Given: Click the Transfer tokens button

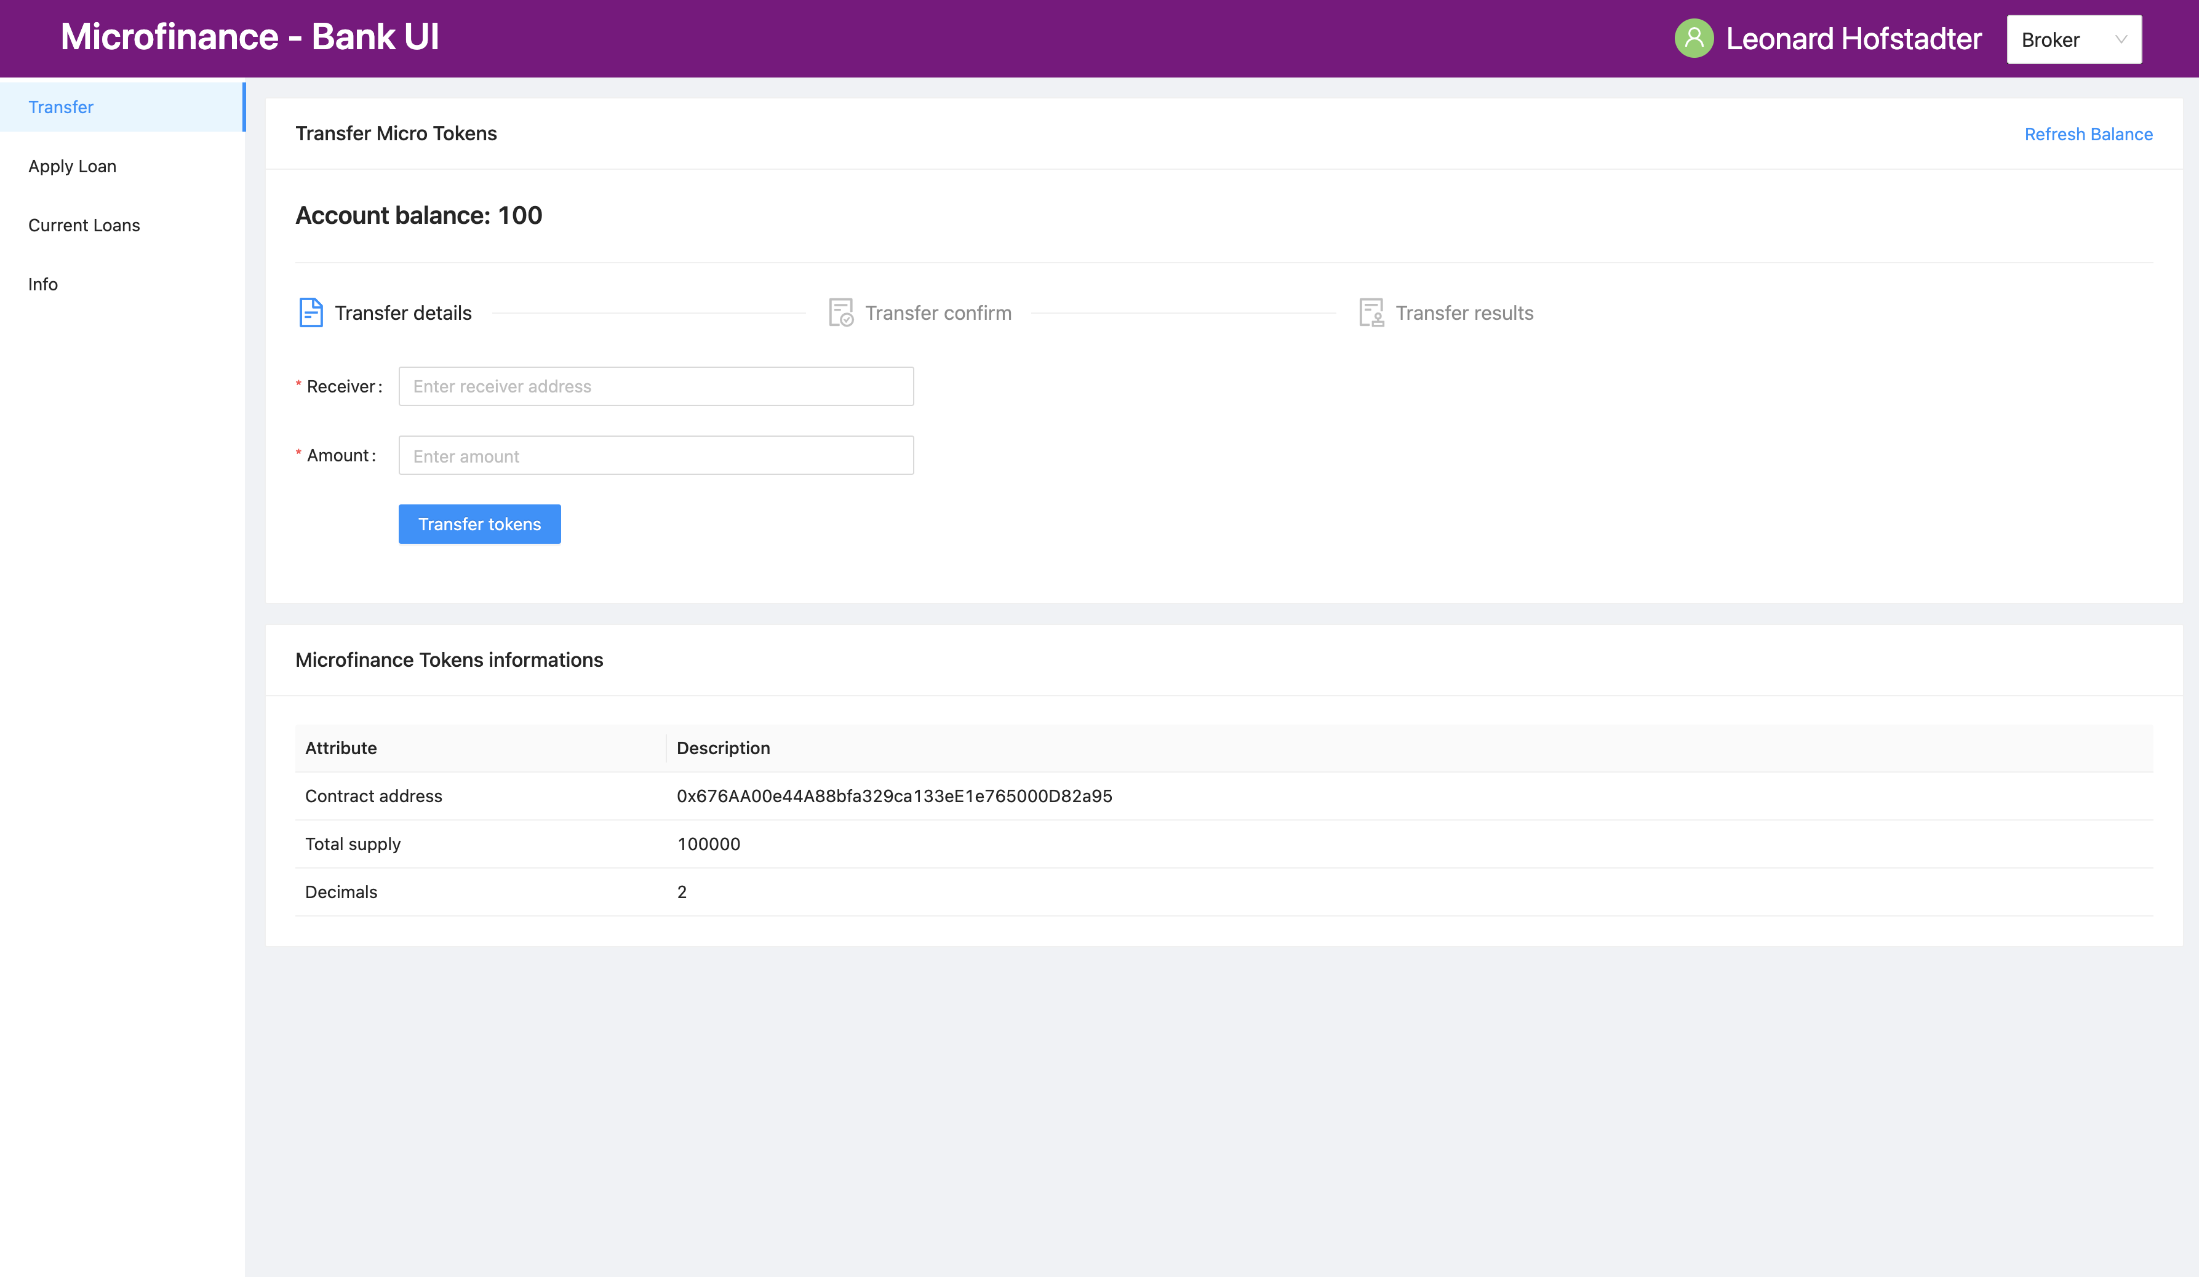Looking at the screenshot, I should pos(480,524).
